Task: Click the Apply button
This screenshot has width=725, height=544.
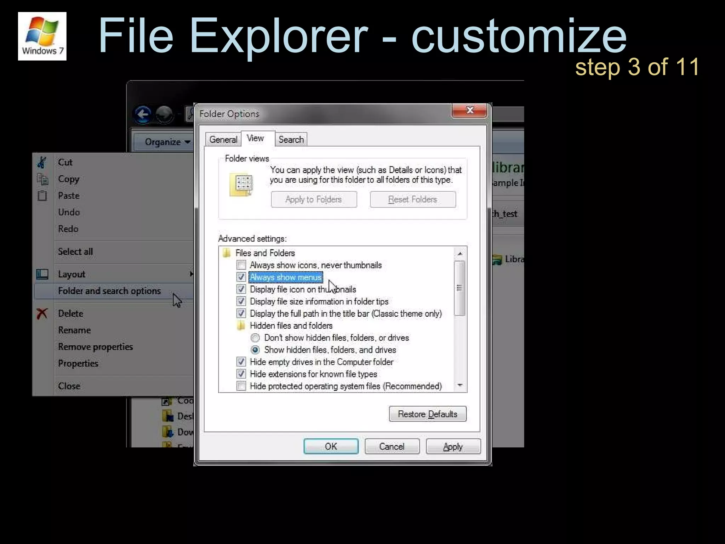Action: [x=453, y=446]
